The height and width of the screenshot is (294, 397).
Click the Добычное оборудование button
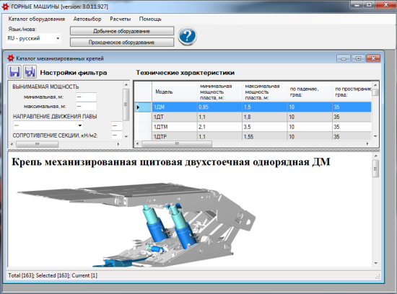point(122,31)
